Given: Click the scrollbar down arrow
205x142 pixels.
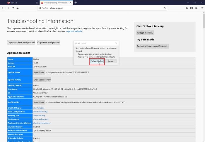Looking at the screenshot, I should (204, 141).
